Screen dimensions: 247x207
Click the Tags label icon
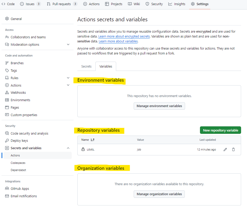click(7, 71)
